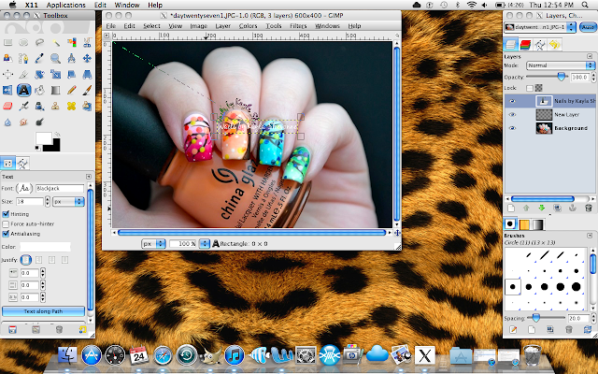The image size is (598, 374).
Task: Click the font Aa picker button
Action: click(24, 188)
